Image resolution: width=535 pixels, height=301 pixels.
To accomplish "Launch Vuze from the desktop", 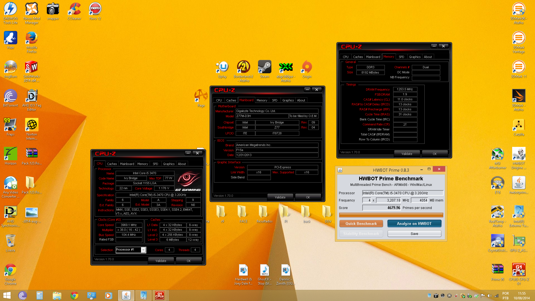I will [x=10, y=40].
